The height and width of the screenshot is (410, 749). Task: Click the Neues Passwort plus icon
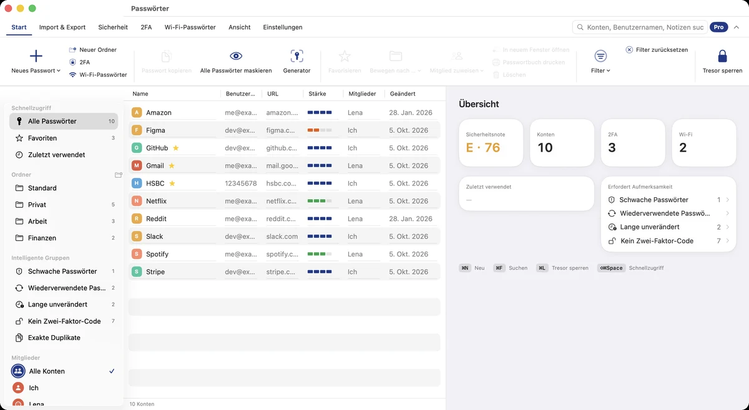[x=36, y=56]
